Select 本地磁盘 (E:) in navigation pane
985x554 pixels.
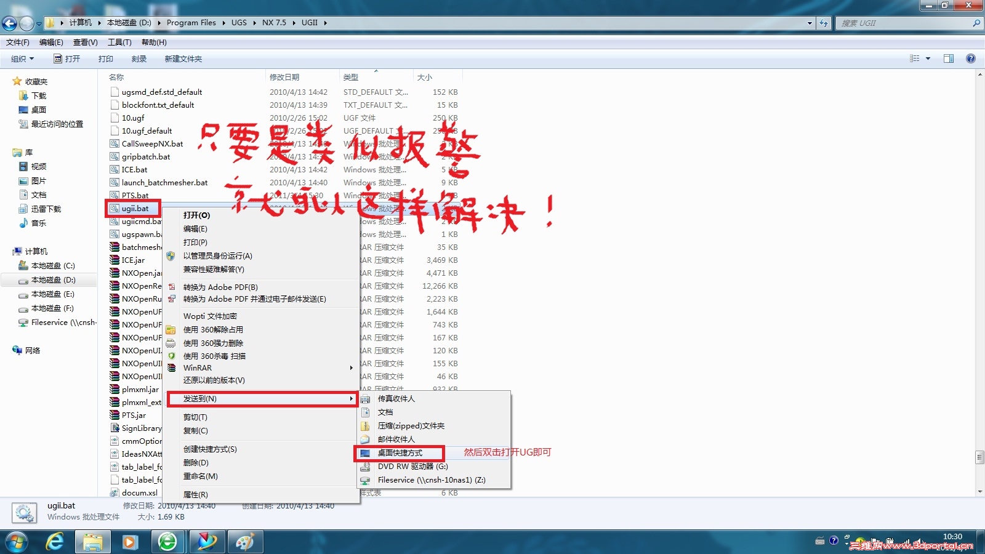pyautogui.click(x=53, y=294)
